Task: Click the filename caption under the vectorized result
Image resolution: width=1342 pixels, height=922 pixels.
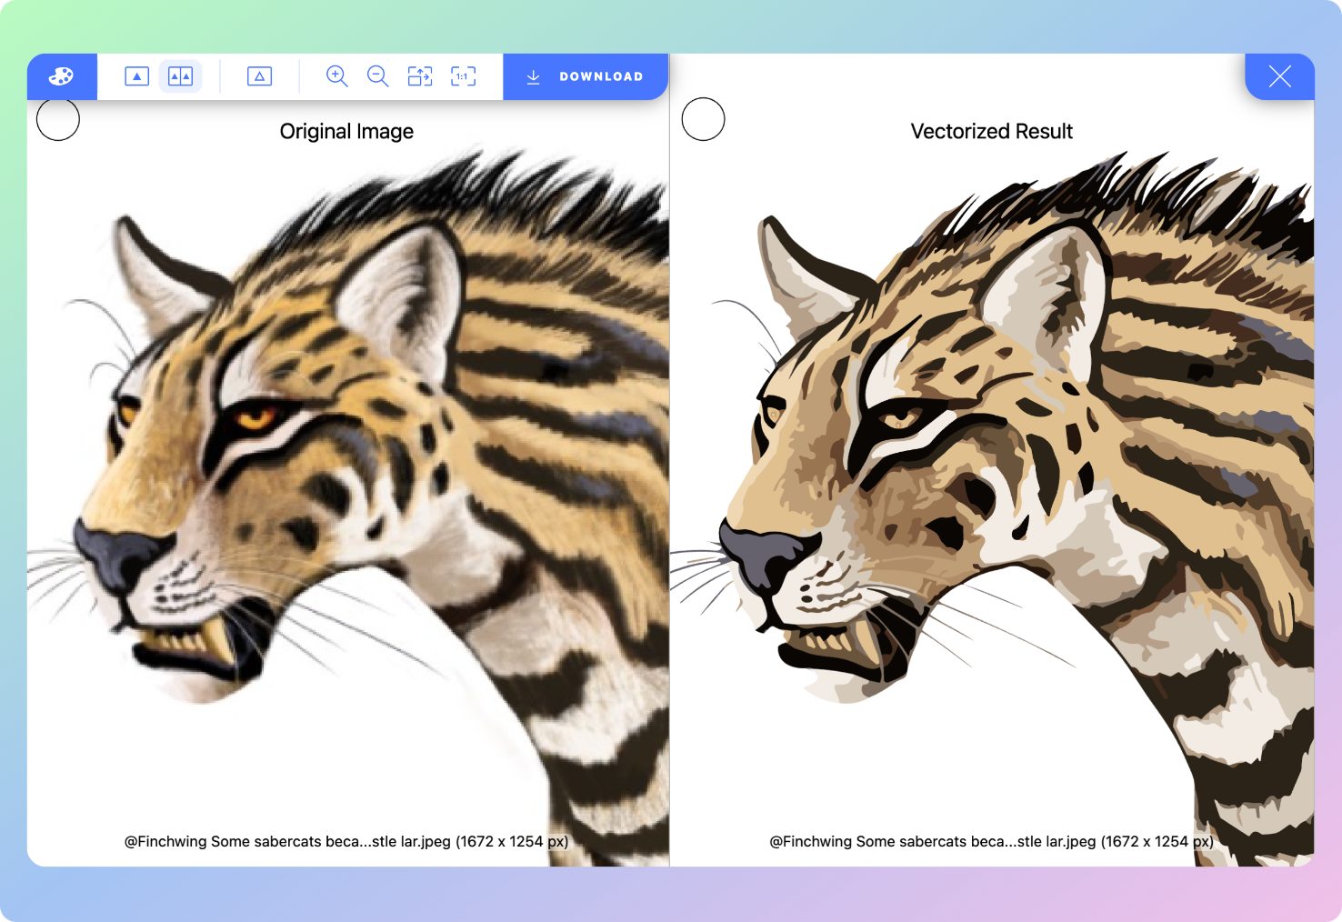Action: (991, 841)
